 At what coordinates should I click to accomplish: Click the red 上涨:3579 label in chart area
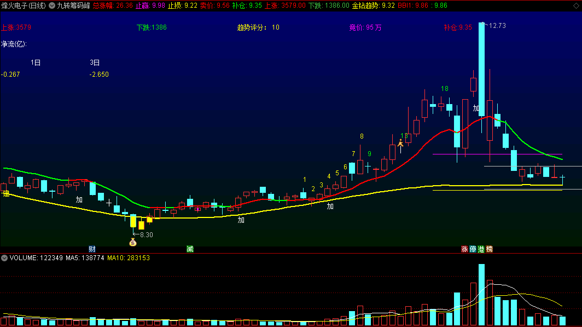(16, 27)
